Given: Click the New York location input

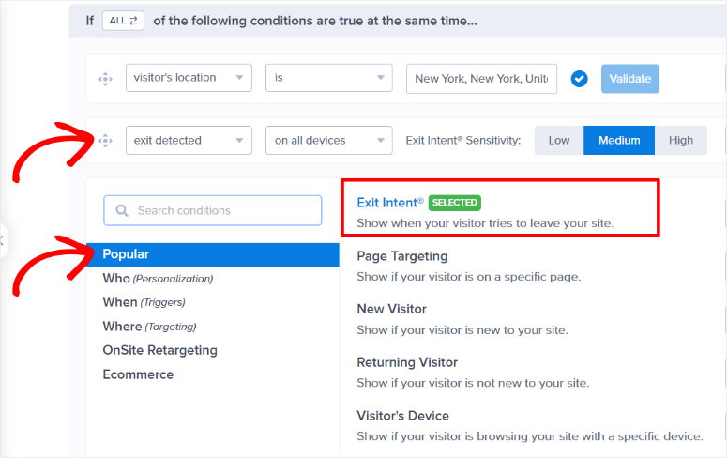Looking at the screenshot, I should pos(481,79).
